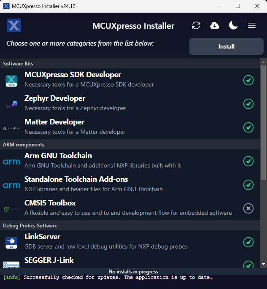This screenshot has height=289, width=267.
Task: Click the Debug Probes Software section header
Action: [130, 226]
